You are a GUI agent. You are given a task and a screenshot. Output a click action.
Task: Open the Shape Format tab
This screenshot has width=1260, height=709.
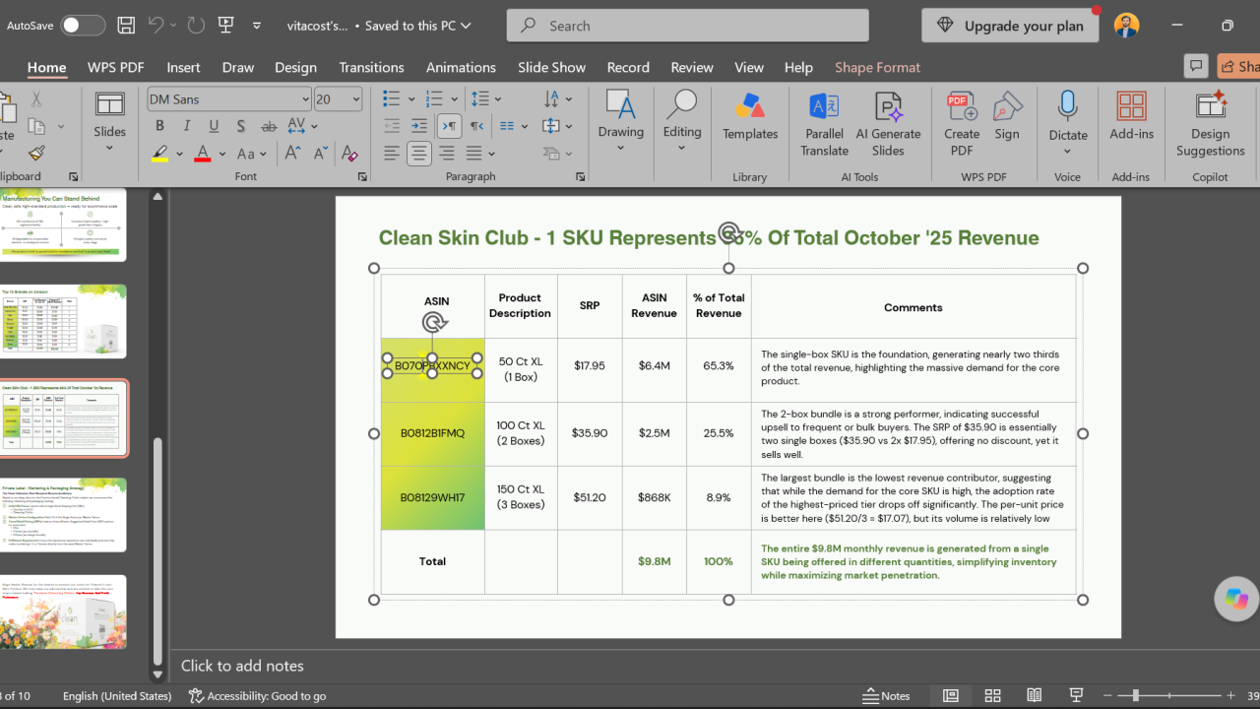tap(877, 67)
